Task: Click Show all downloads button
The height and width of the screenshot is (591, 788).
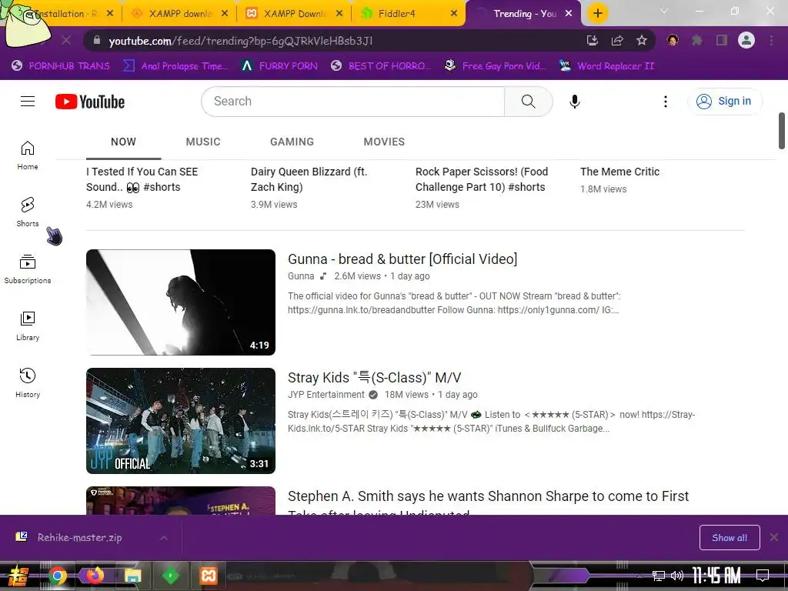Action: coord(730,538)
